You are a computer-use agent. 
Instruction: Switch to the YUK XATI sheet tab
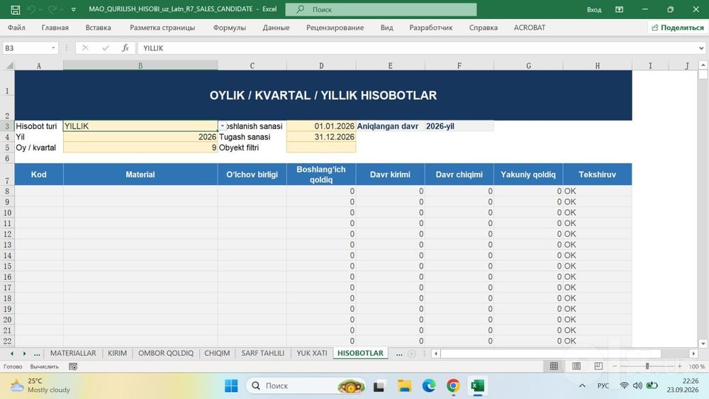[312, 354]
